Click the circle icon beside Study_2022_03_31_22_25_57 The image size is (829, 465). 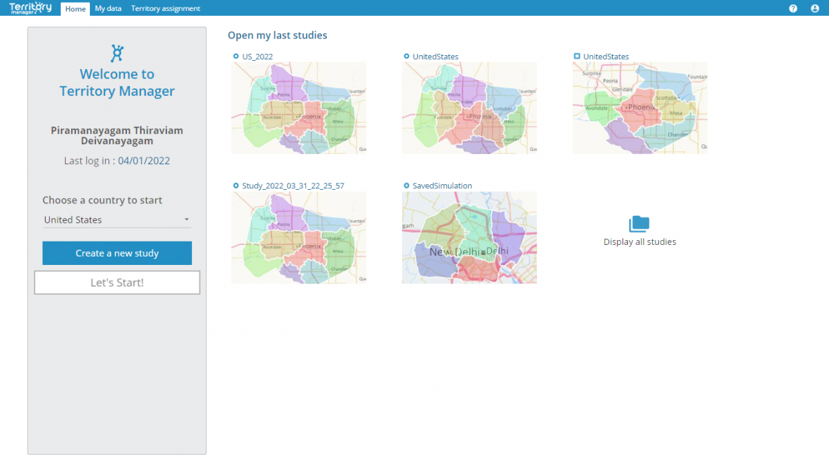[x=236, y=186]
